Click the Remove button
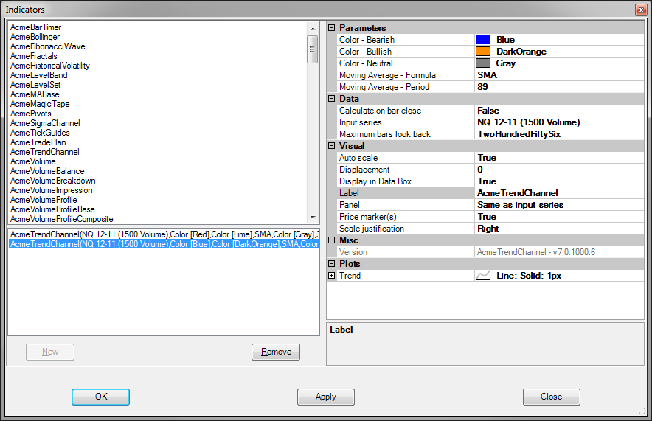 tap(276, 352)
